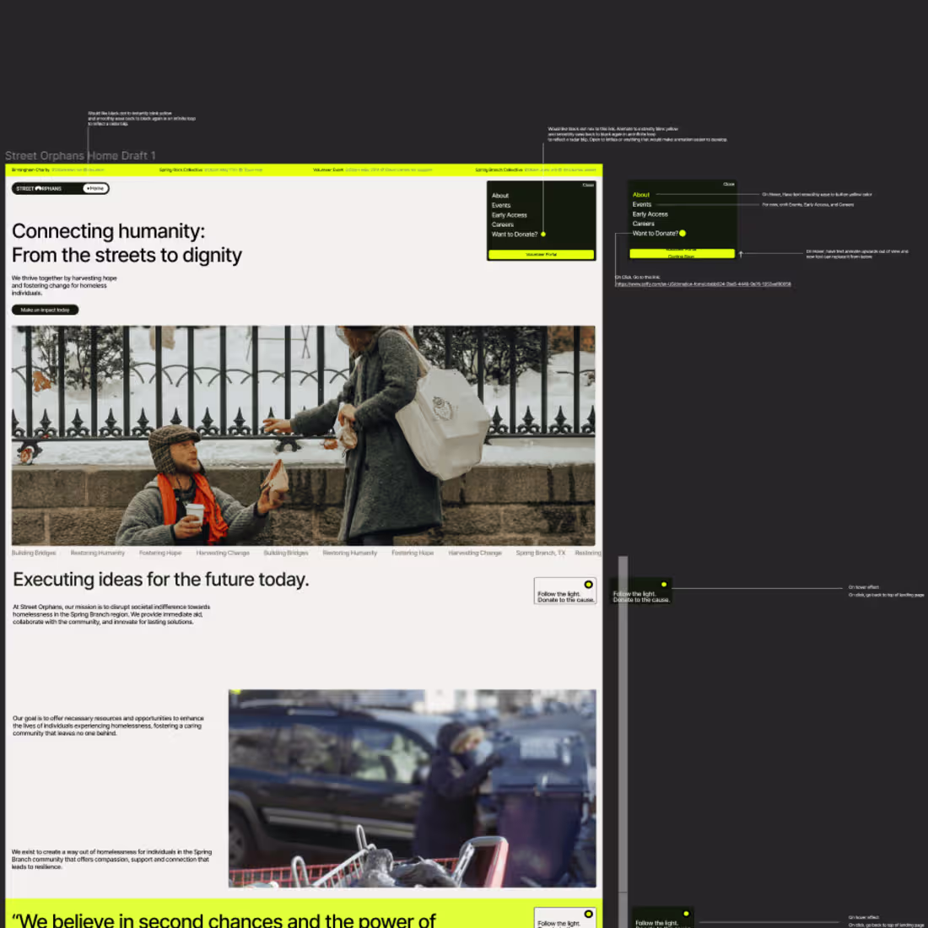
Task: Click the upward arrow icon below the right menu overlay
Action: coord(741,253)
